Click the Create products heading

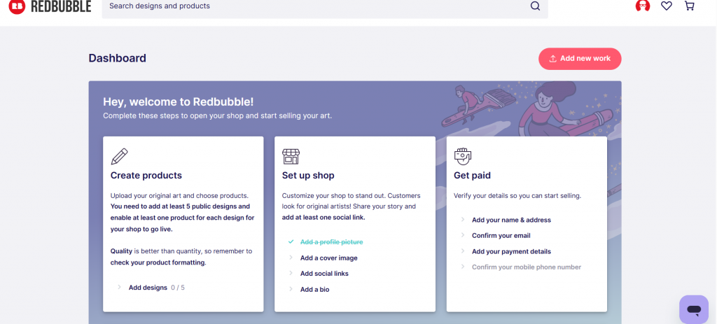point(146,176)
